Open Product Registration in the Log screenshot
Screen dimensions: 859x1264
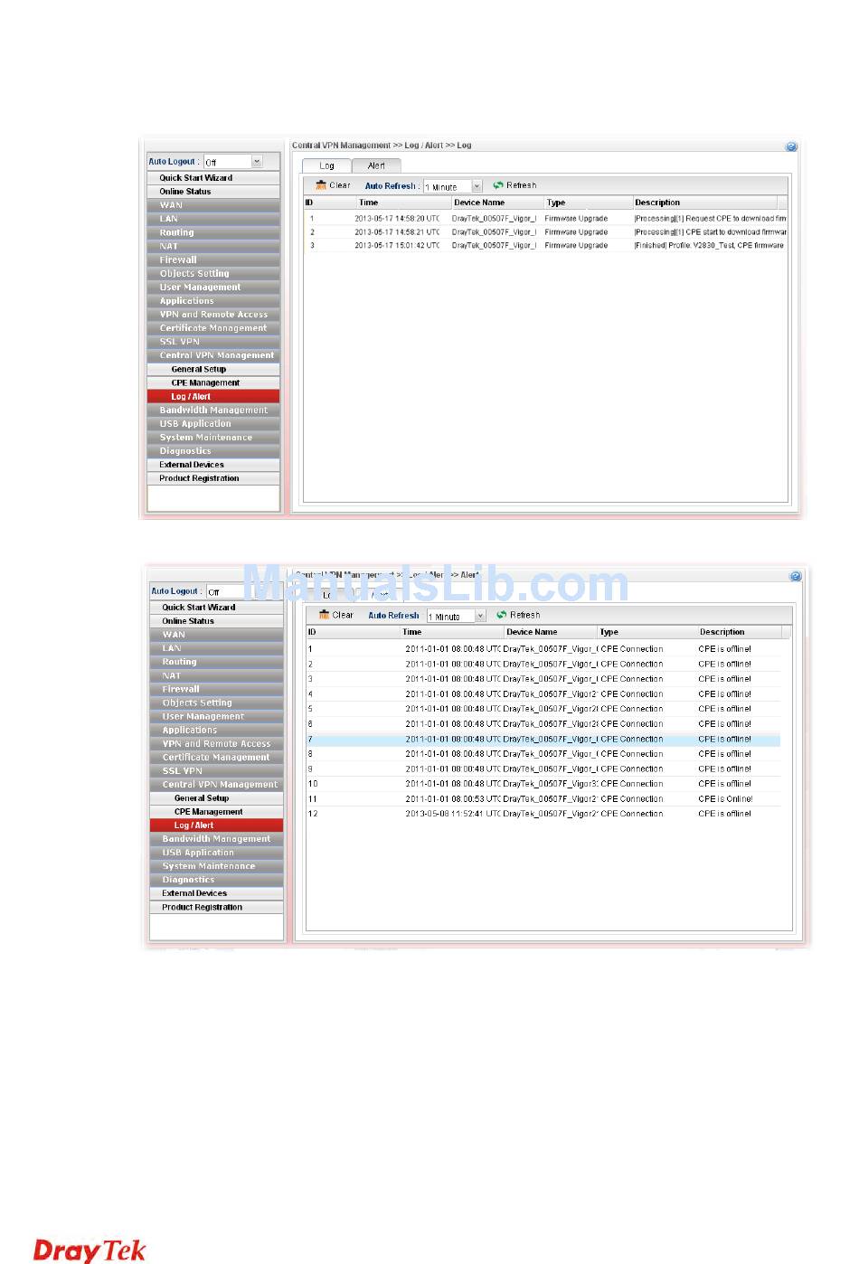coord(213,478)
